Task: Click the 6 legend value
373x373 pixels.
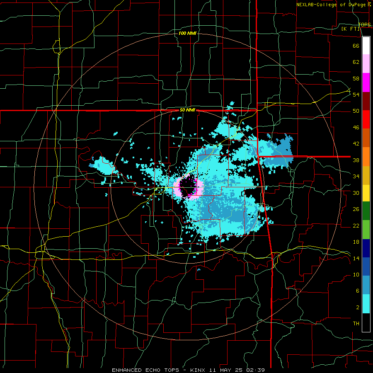Action: click(357, 291)
